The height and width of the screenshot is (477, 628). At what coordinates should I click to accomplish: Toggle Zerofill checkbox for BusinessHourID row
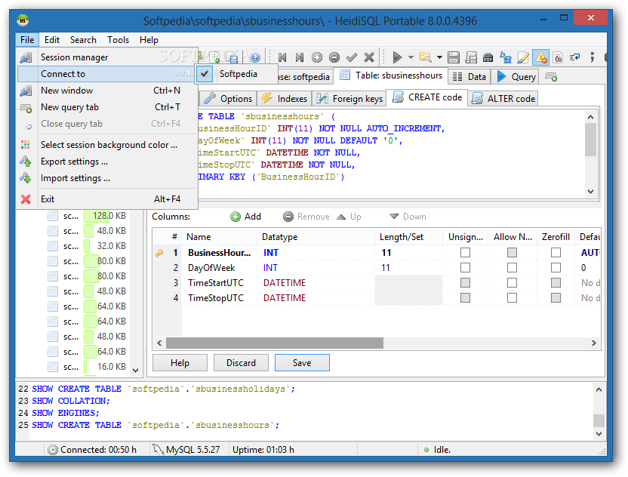point(556,253)
